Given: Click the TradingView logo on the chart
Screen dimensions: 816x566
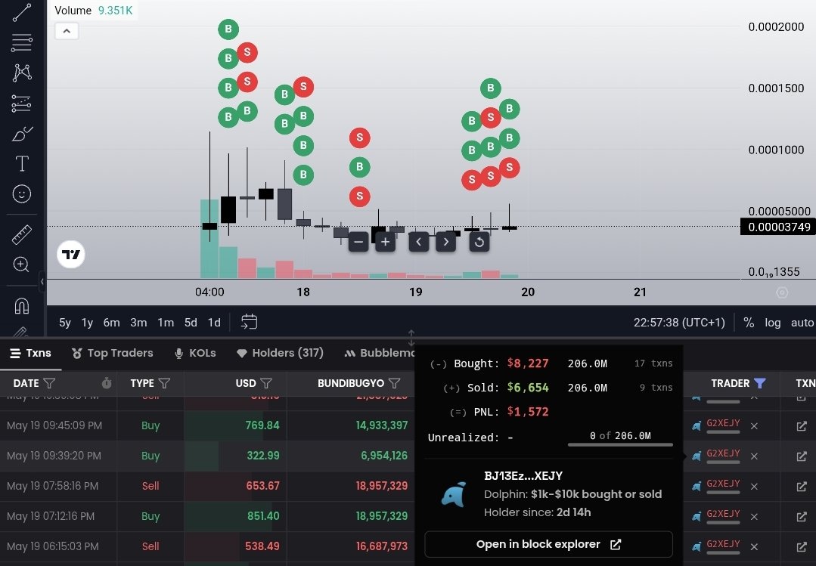Looking at the screenshot, I should (x=71, y=255).
